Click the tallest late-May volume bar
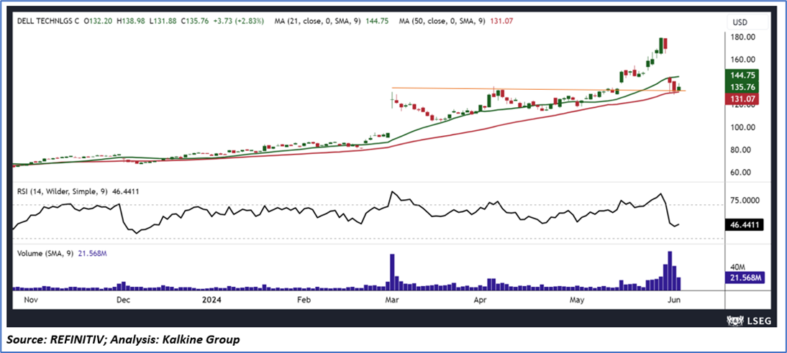This screenshot has width=787, height=353. click(x=670, y=271)
